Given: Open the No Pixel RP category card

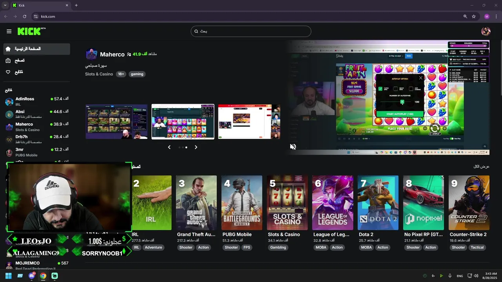Looking at the screenshot, I should (424, 202).
